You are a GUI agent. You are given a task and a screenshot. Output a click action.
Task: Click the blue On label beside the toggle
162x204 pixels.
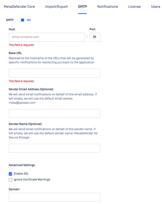[x=29, y=20]
